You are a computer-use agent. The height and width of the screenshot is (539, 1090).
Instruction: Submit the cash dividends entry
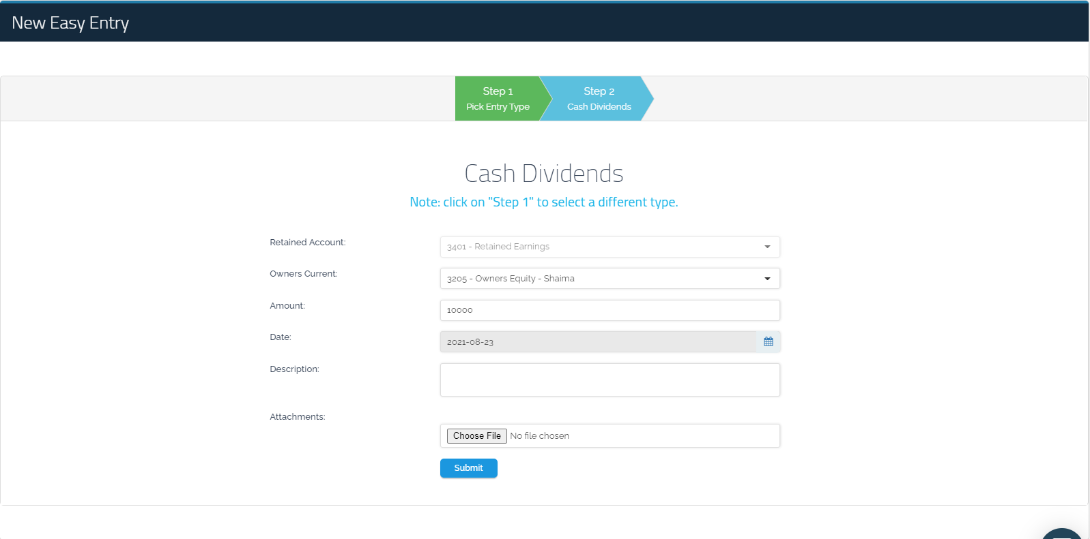coord(468,468)
